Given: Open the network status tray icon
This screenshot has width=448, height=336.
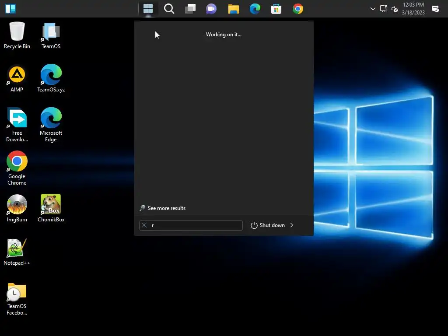Looking at the screenshot, I should 383,9.
